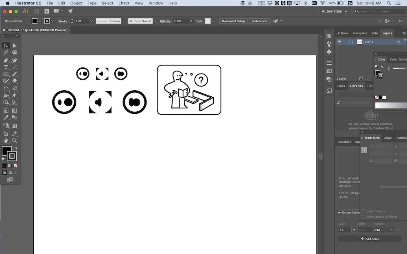Select the Symbol Sprayer tool

pyautogui.click(x=6, y=126)
